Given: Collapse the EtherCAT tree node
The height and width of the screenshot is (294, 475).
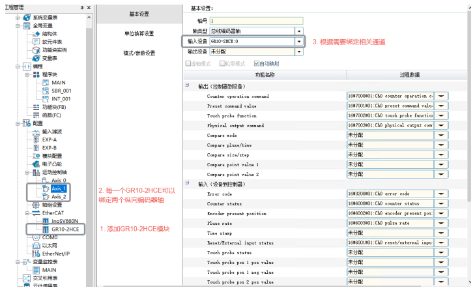Looking at the screenshot, I should (x=27, y=213).
